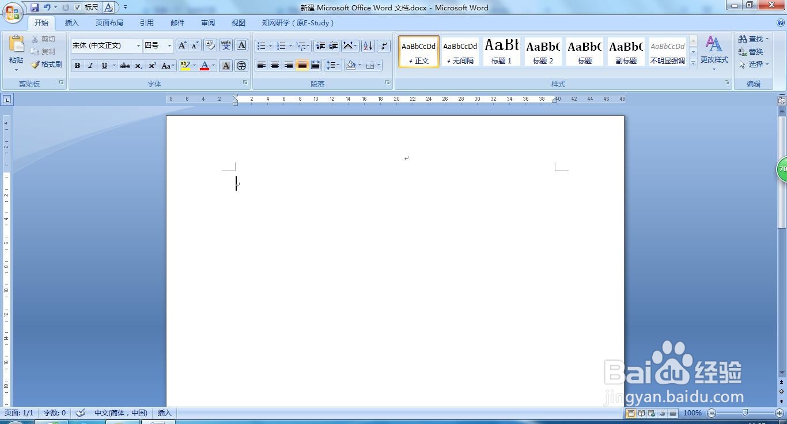The image size is (787, 424).
Task: Open the 插入 tab
Action: click(x=72, y=23)
